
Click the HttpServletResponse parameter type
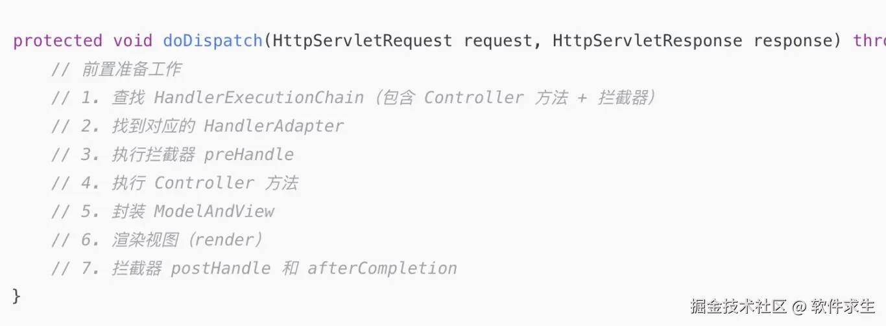pos(647,41)
